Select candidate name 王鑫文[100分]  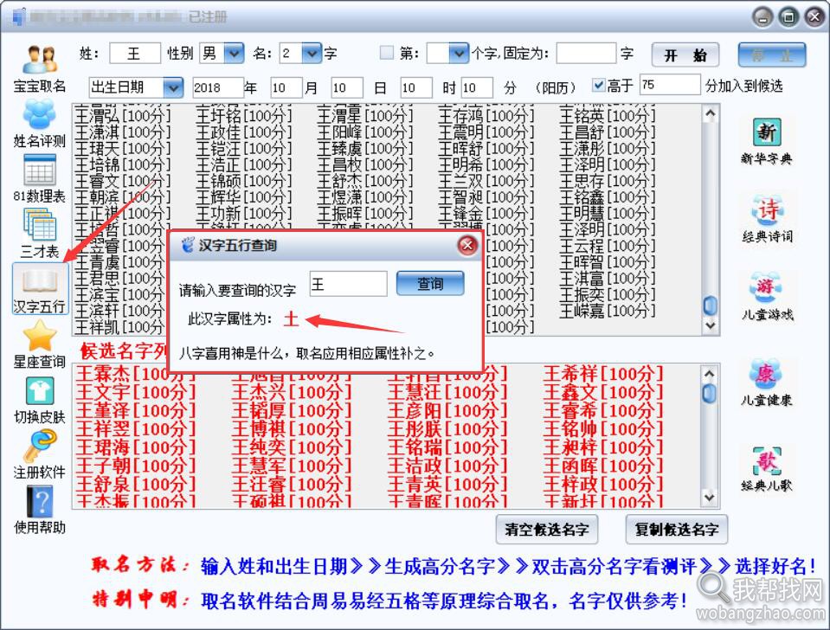tap(603, 392)
